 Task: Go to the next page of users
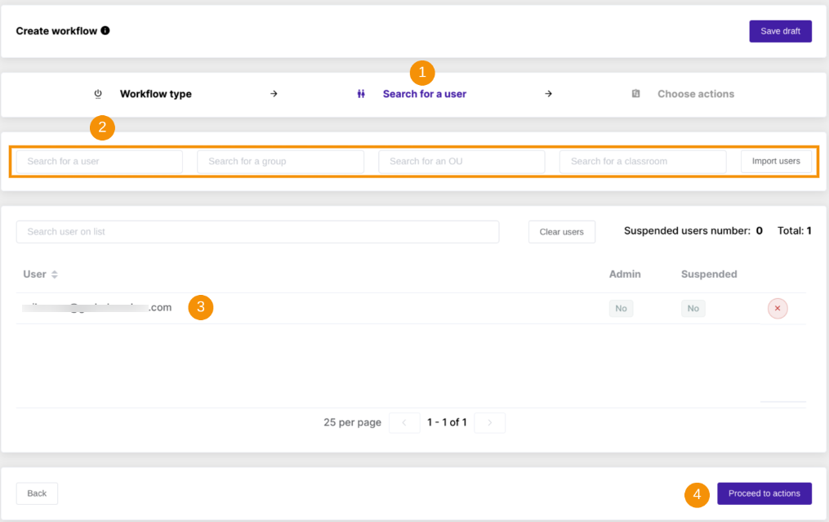click(489, 422)
